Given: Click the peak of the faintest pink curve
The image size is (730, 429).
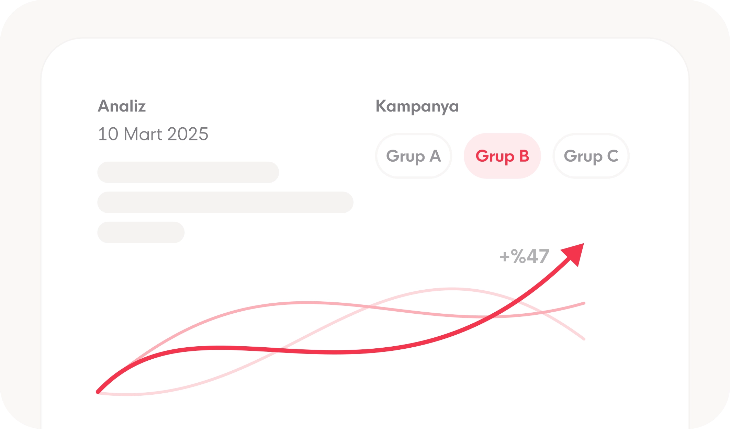Looking at the screenshot, I should 452,289.
